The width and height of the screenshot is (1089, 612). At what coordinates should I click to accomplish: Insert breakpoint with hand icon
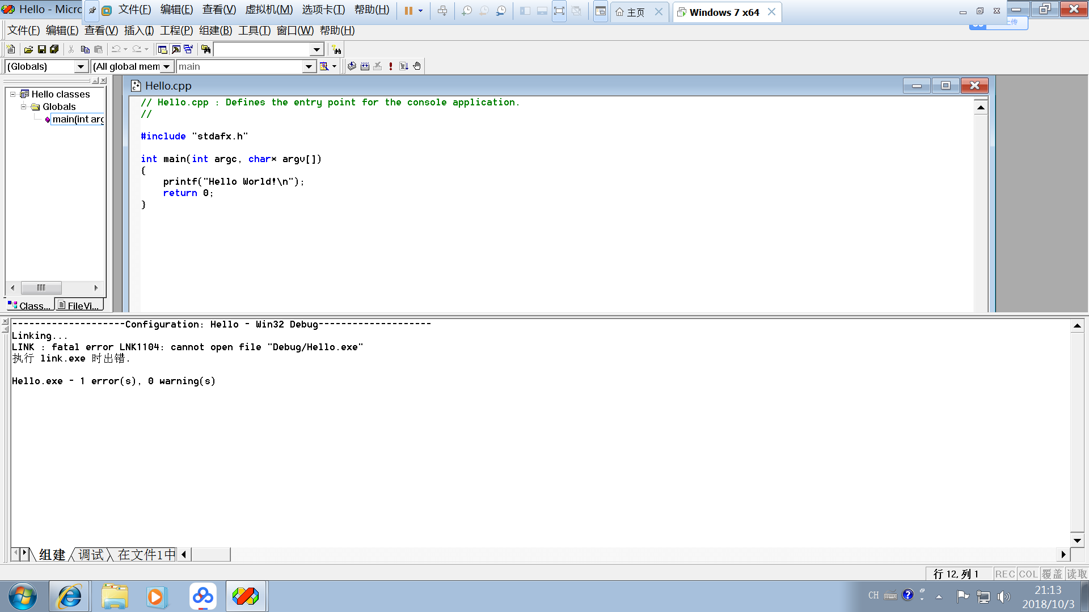[x=417, y=66]
